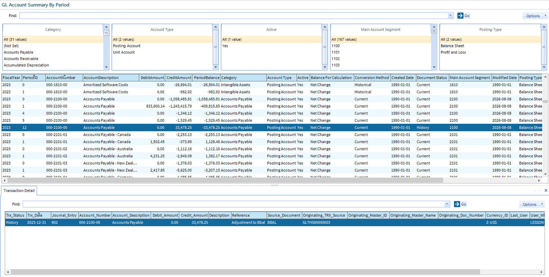Sort grid by AccountDescription column header
The height and width of the screenshot is (277, 549).
(111, 78)
